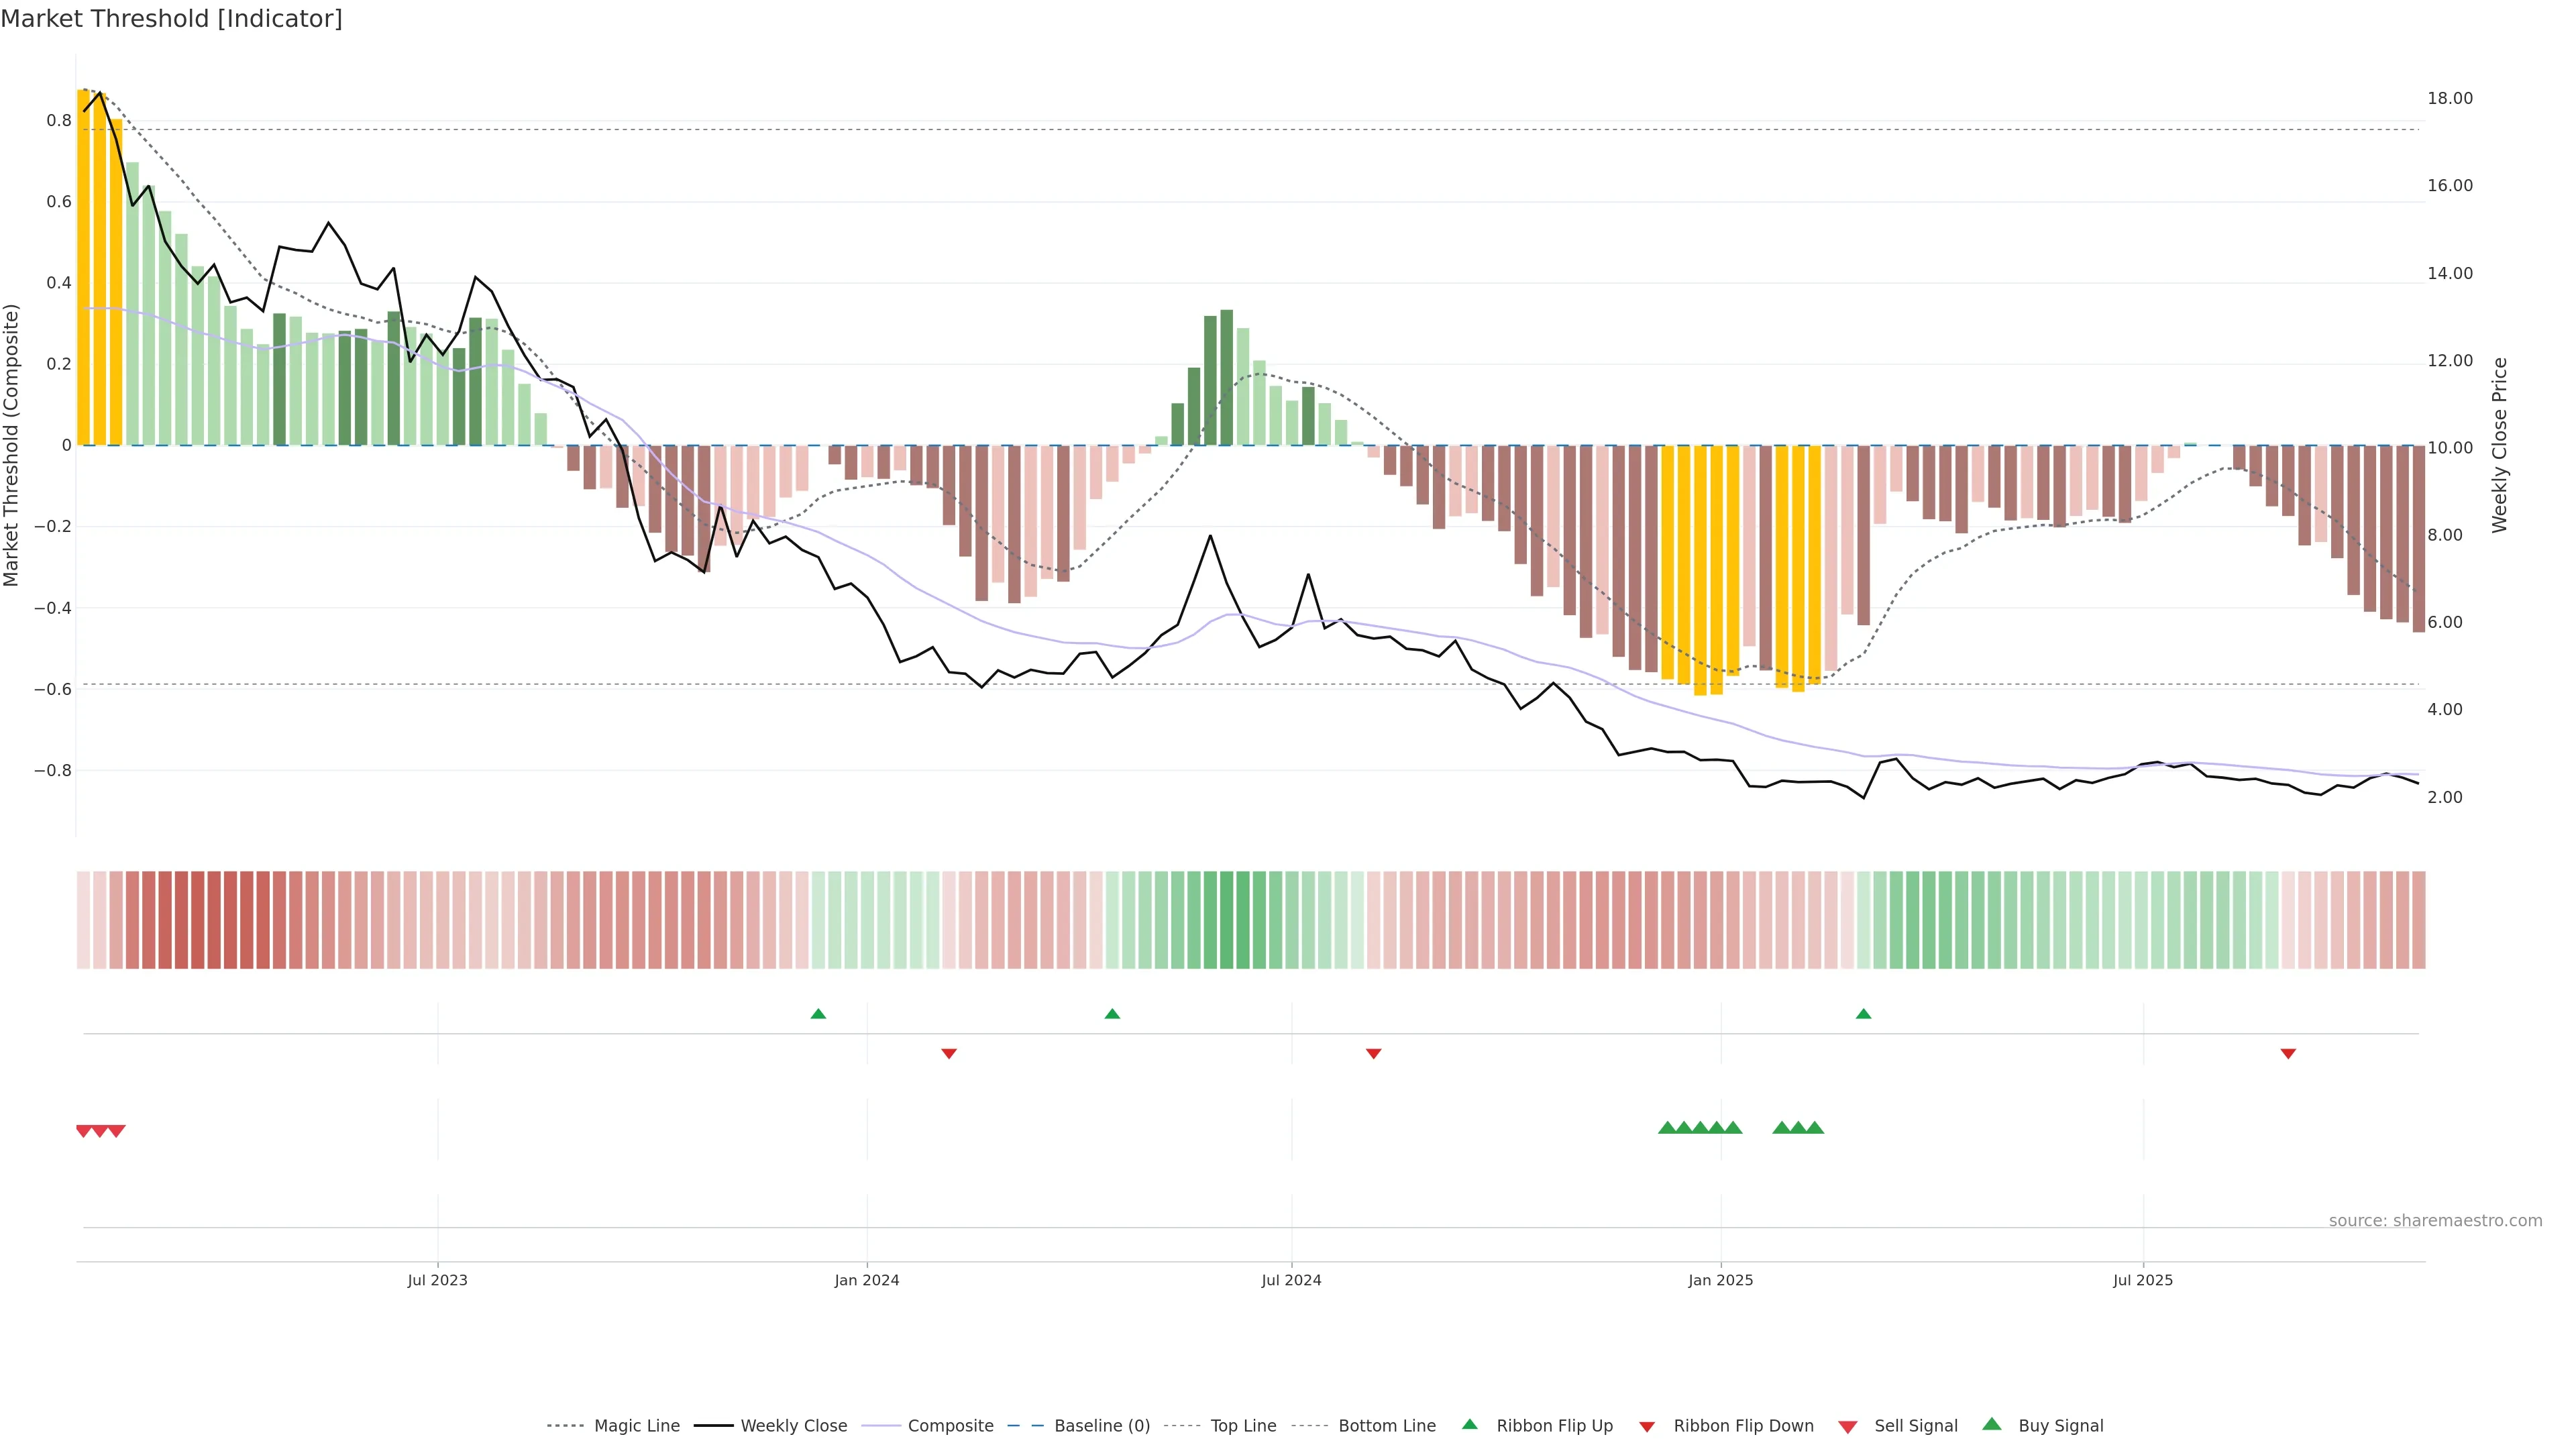Viewport: 2576px width, 1449px height.
Task: Click the Ribbon Flip Down legend triangle
Action: 1647,1427
